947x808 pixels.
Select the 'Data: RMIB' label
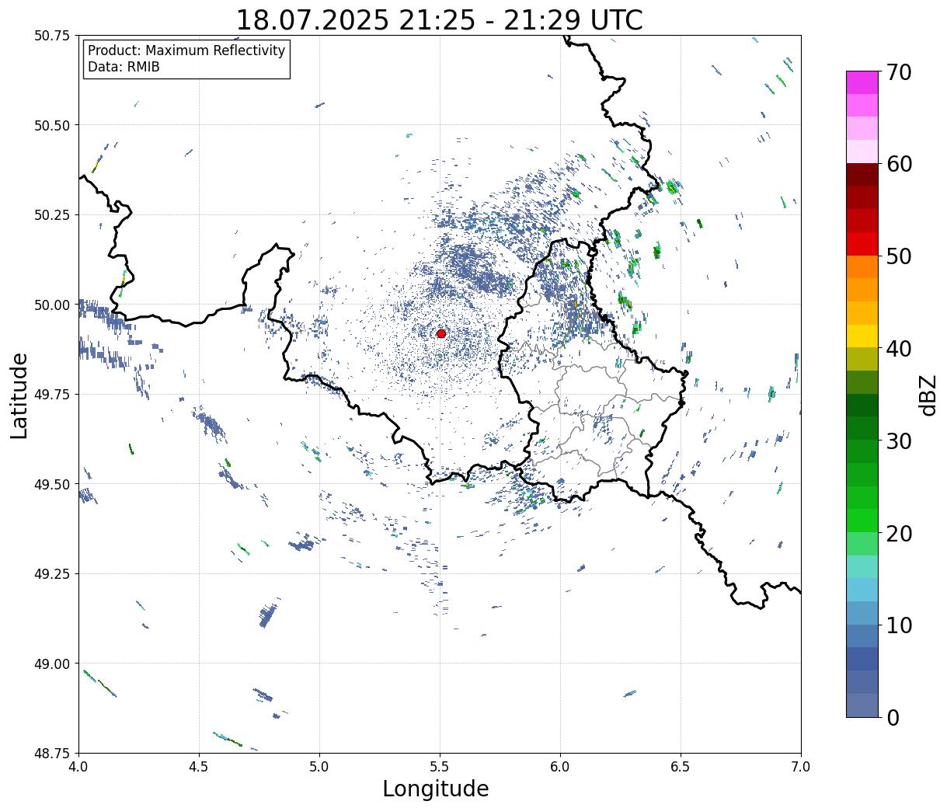[x=124, y=67]
